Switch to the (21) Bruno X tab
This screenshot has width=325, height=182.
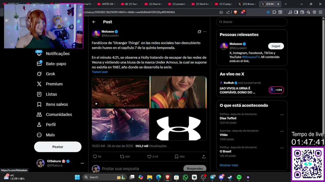tap(247, 4)
